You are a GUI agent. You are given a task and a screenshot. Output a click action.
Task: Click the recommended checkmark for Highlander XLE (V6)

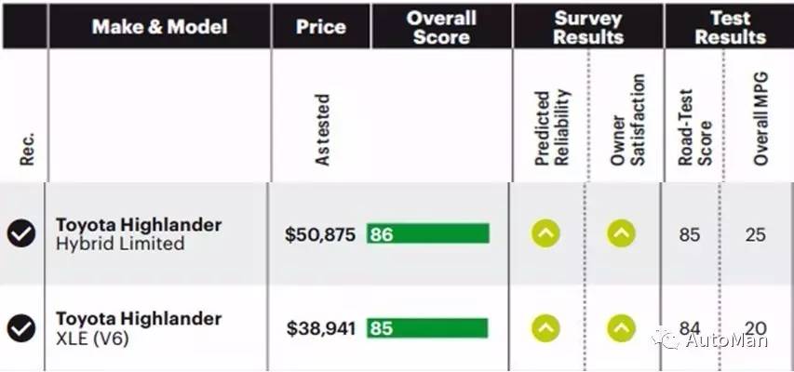pyautogui.click(x=21, y=327)
